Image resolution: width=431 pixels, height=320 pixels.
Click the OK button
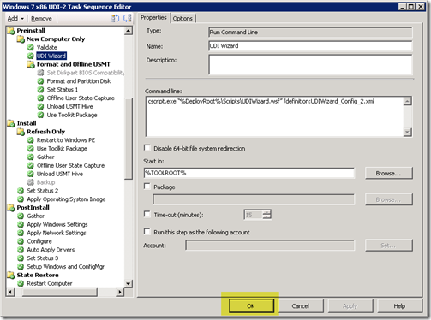coord(251,306)
